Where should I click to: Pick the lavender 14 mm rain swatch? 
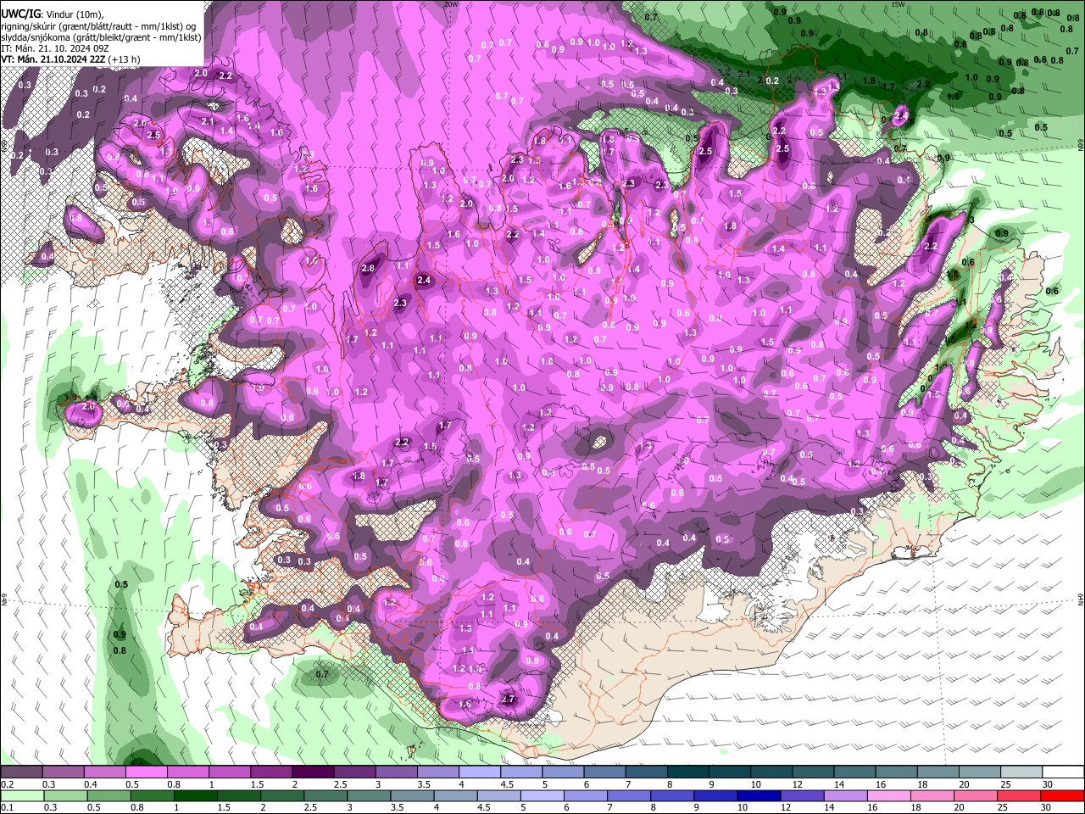pos(844,795)
